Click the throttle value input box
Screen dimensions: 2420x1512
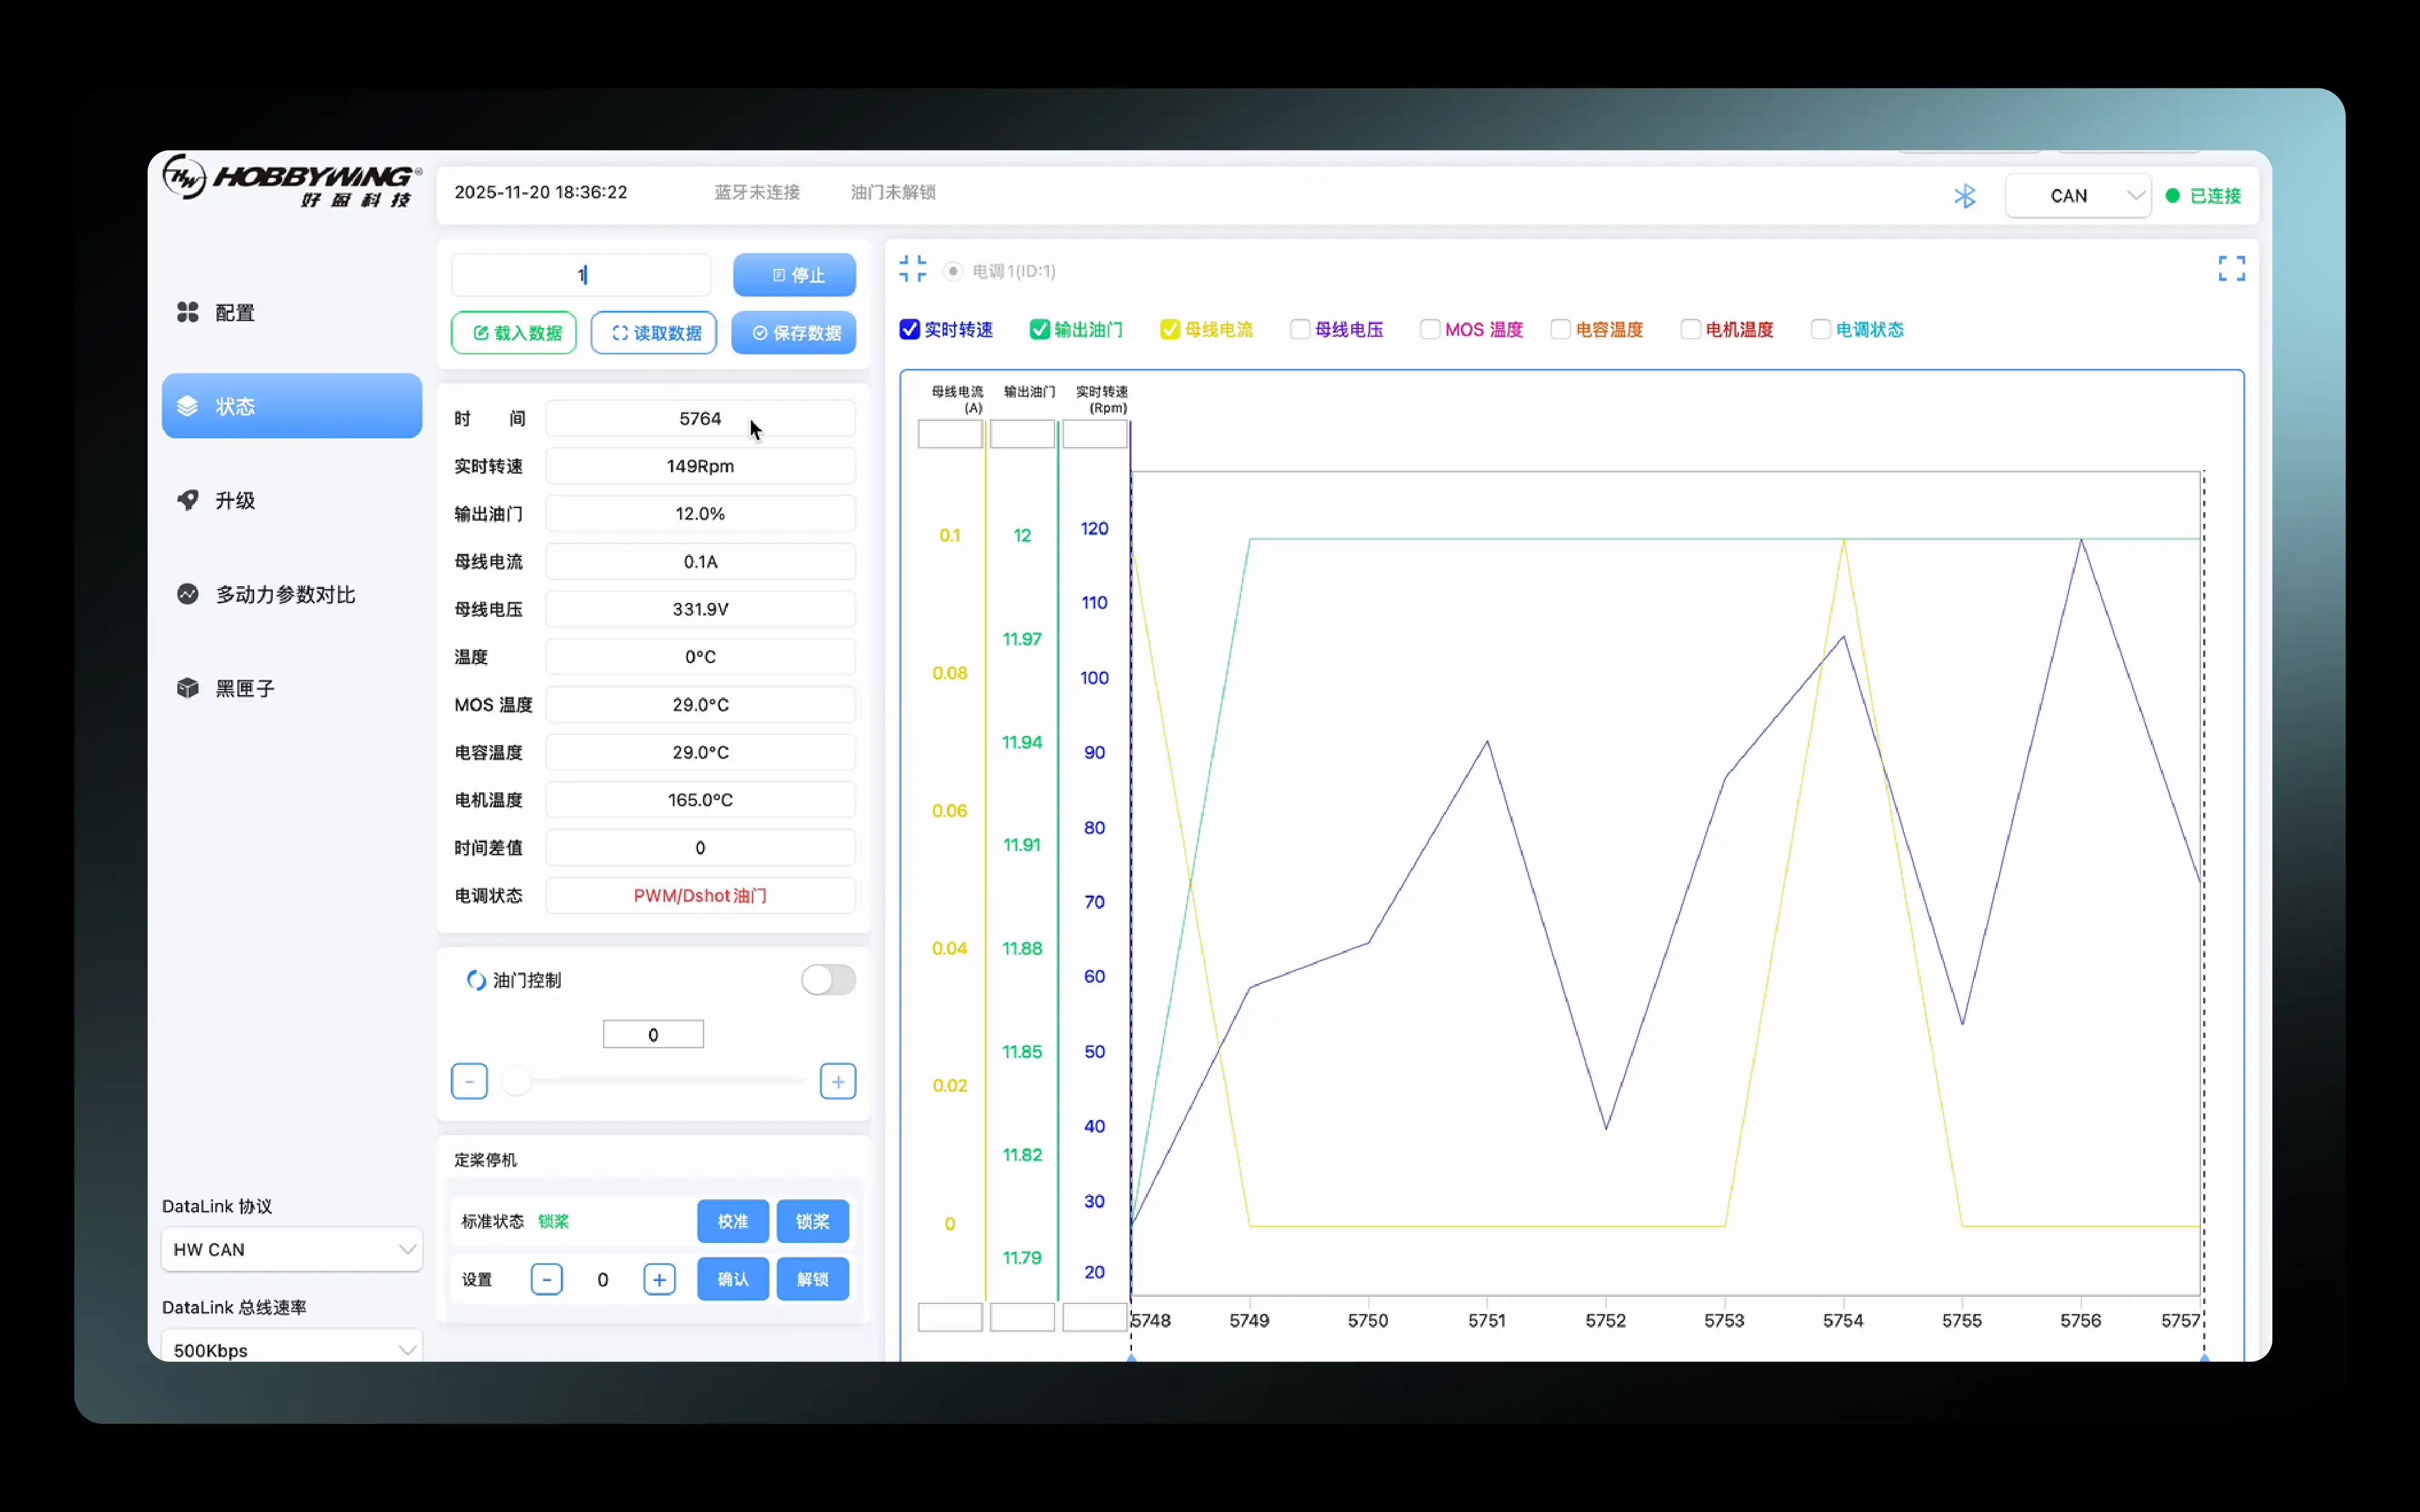click(x=653, y=1034)
